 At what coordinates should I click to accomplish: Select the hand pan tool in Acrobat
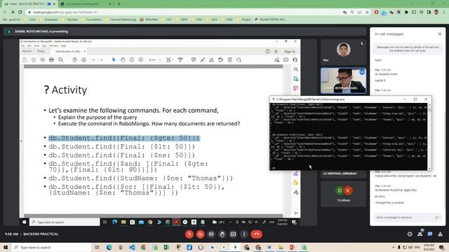click(123, 59)
